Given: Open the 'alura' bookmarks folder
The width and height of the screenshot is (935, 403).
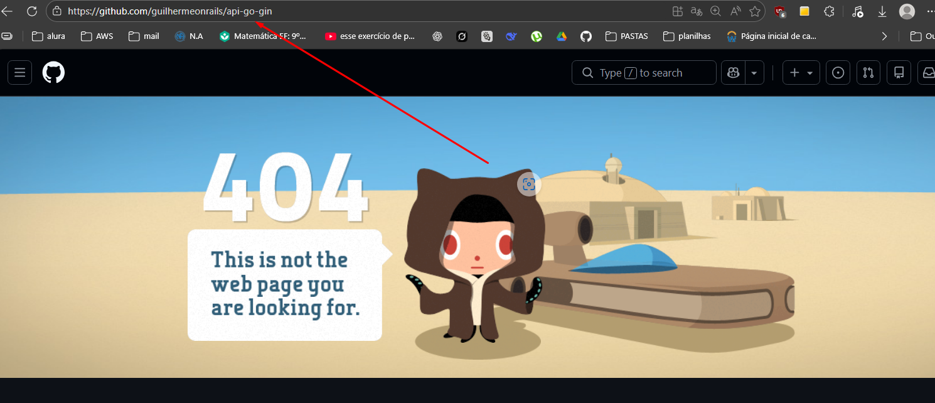Looking at the screenshot, I should [x=48, y=36].
